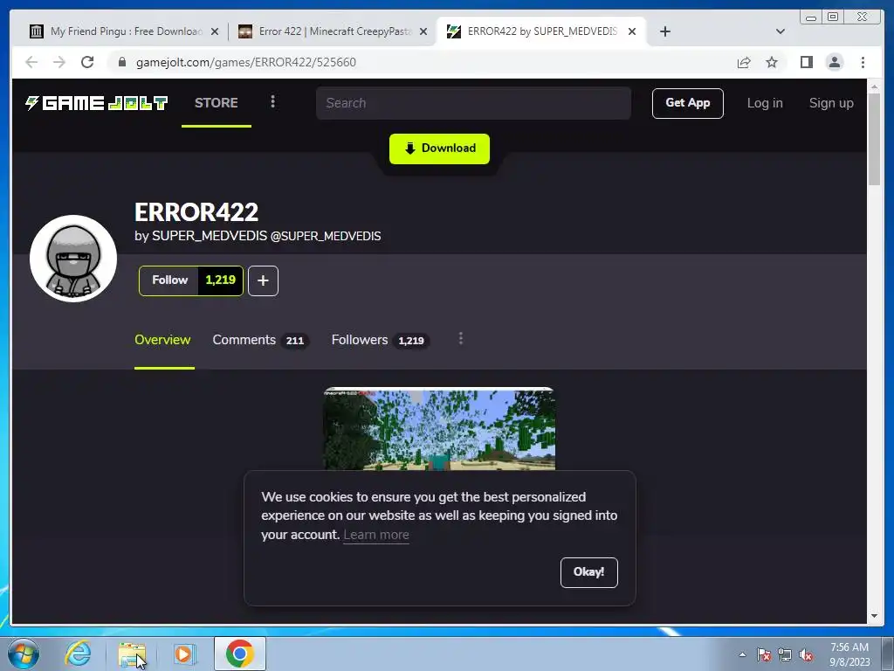The image size is (894, 671).
Task: Select the gamejolt.com address bar URL
Action: tap(245, 62)
